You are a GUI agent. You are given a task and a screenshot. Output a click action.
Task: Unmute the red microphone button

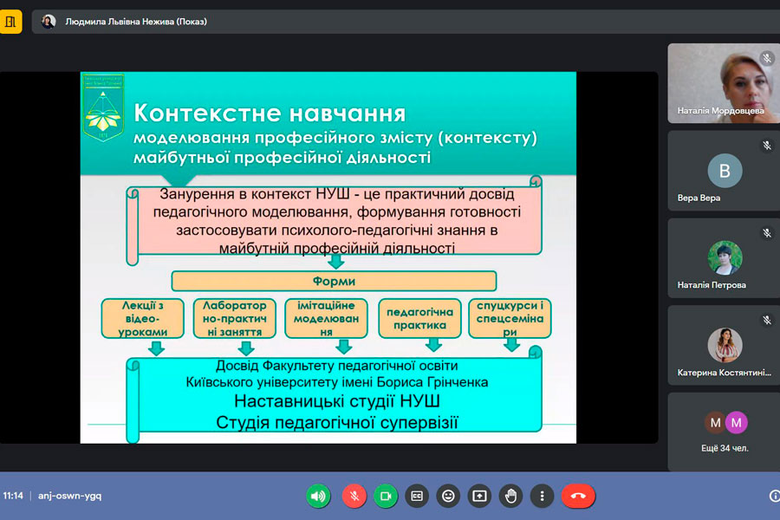pyautogui.click(x=353, y=496)
